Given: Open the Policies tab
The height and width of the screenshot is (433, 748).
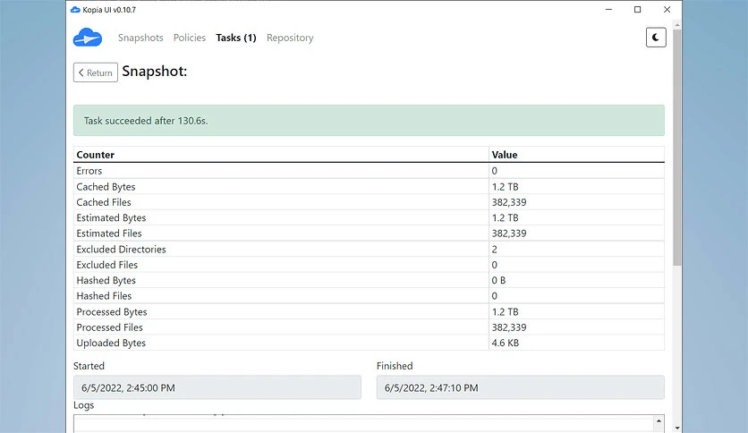Looking at the screenshot, I should 190,38.
